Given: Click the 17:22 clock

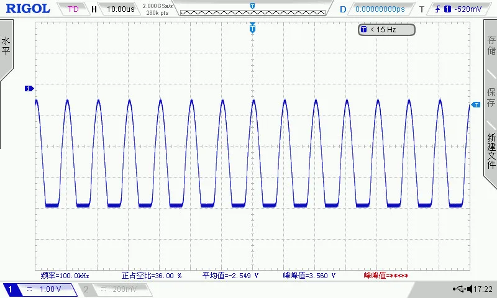Looking at the screenshot, I should pyautogui.click(x=483, y=289).
